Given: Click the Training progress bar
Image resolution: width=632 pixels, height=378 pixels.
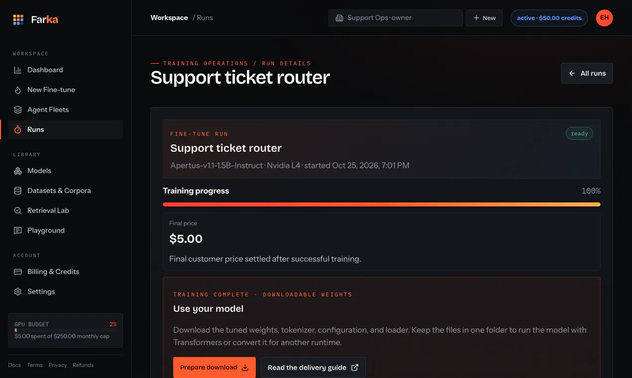Looking at the screenshot, I should click(381, 204).
